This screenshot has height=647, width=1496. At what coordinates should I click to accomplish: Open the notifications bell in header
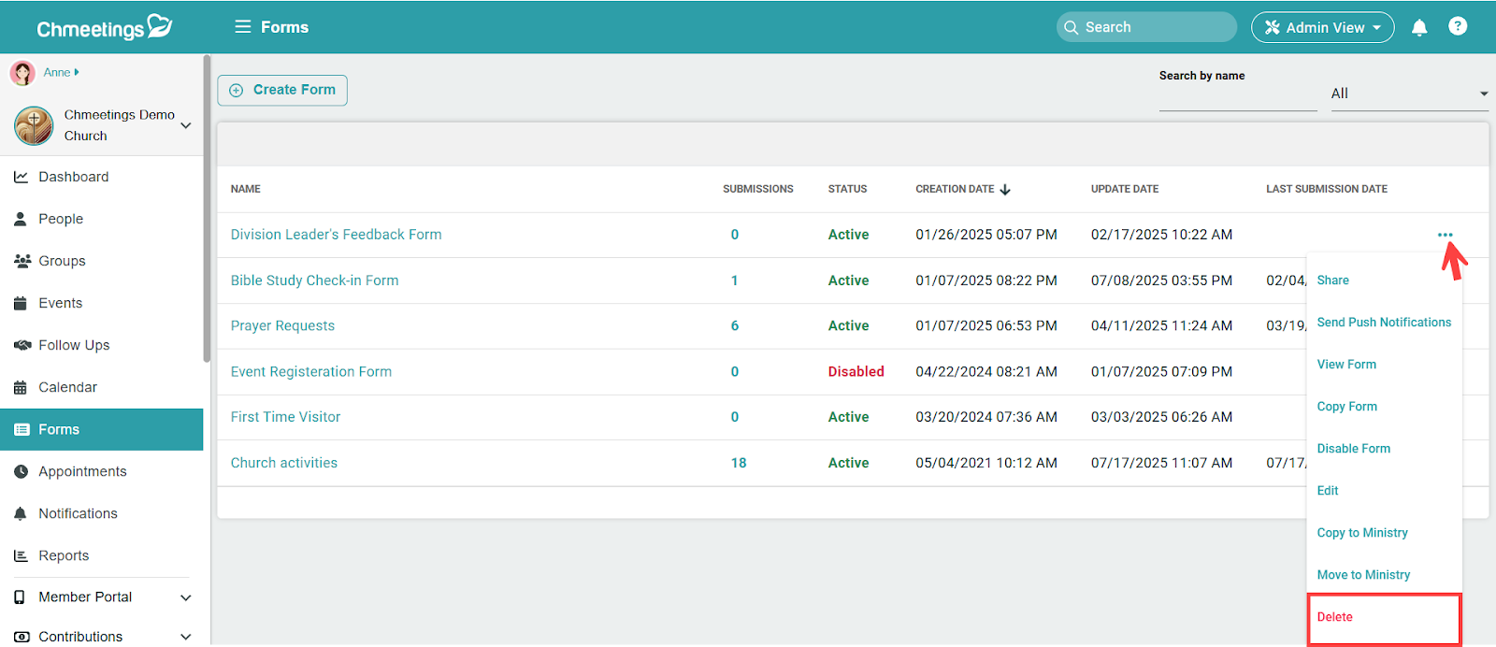pyautogui.click(x=1419, y=27)
